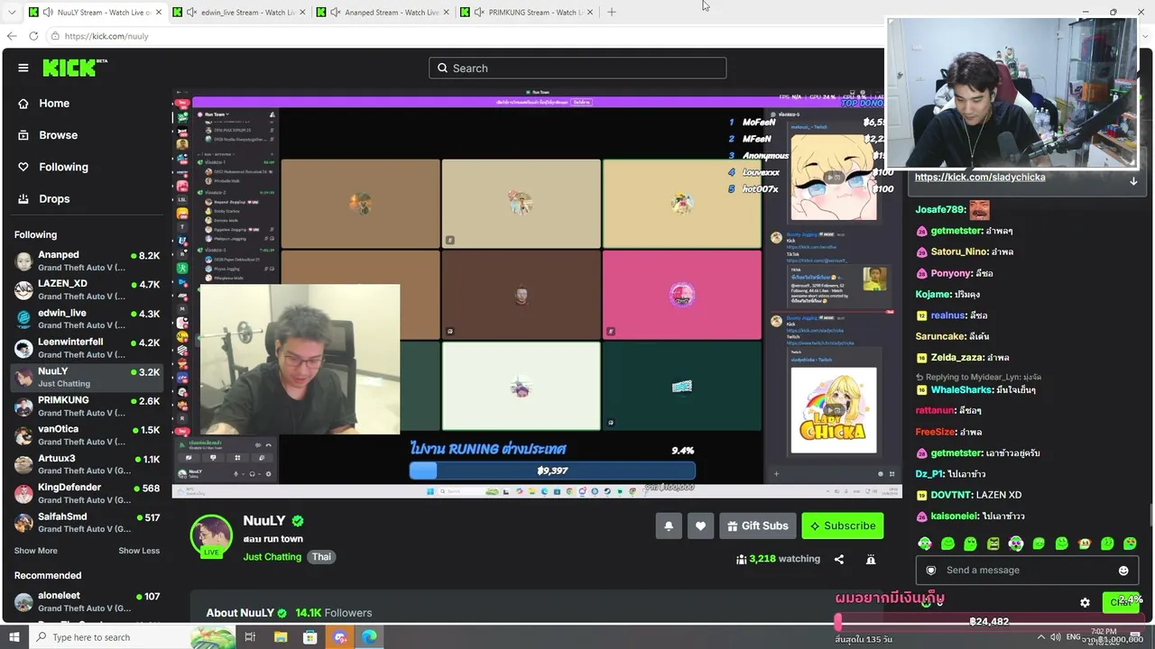Open the Just Chatting category link
This screenshot has height=649, width=1155.
[x=272, y=557]
